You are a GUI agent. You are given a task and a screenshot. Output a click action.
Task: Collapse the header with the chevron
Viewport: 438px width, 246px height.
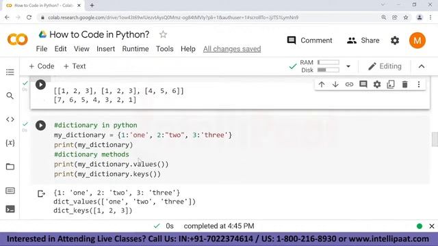[x=422, y=66]
